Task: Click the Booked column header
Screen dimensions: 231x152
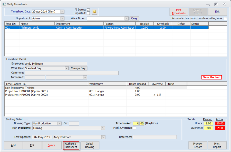Action: tap(145, 24)
